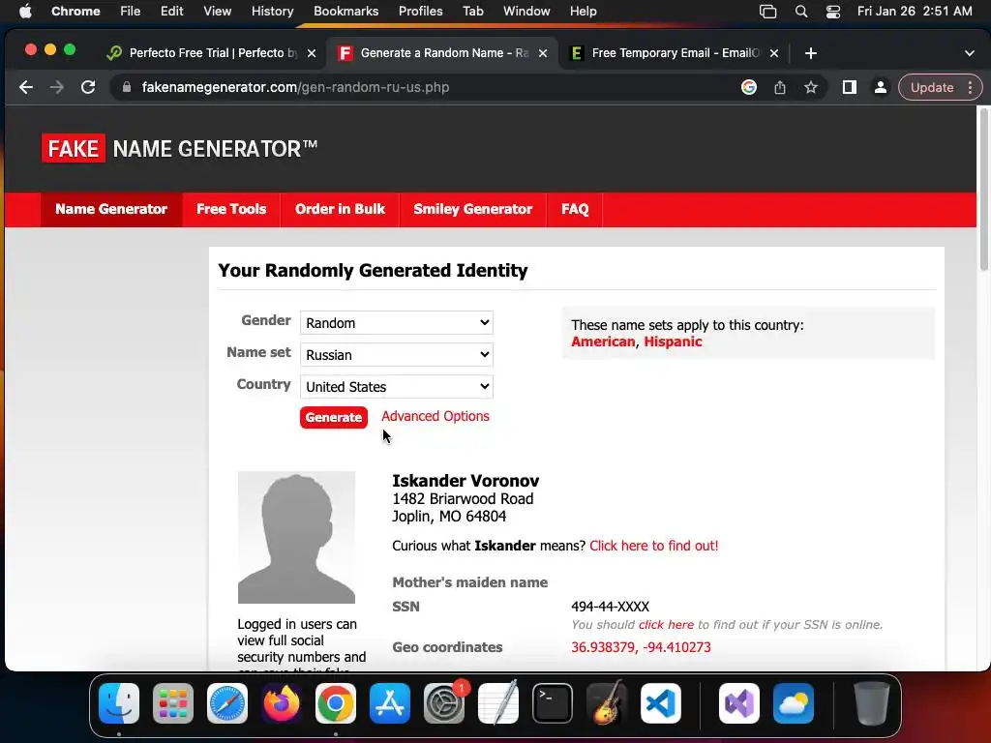991x743 pixels.
Task: Open the FAQ nav item
Action: (575, 209)
